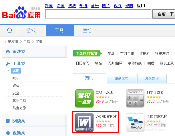The image size is (175, 136).
Task: Open the NACAO 全国组织机构 icon
Action: pos(135,123)
